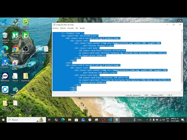
Task: Click the Windows (CRLF) status entry
Action: pyautogui.click(x=157, y=95)
